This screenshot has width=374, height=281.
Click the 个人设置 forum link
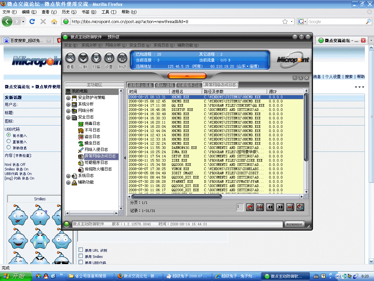[333, 76]
